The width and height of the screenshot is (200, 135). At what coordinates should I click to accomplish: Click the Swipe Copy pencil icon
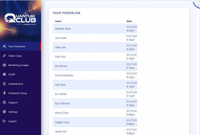(4, 56)
